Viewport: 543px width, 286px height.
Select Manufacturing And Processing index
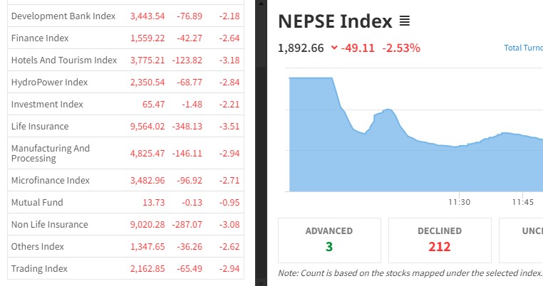pyautogui.click(x=51, y=153)
